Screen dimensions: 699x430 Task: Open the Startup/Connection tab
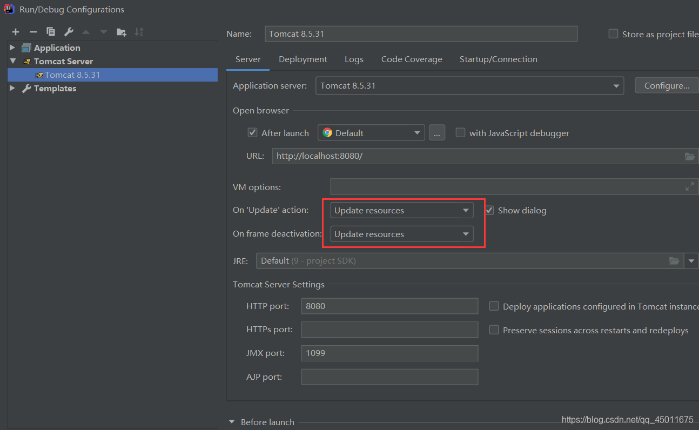point(498,59)
